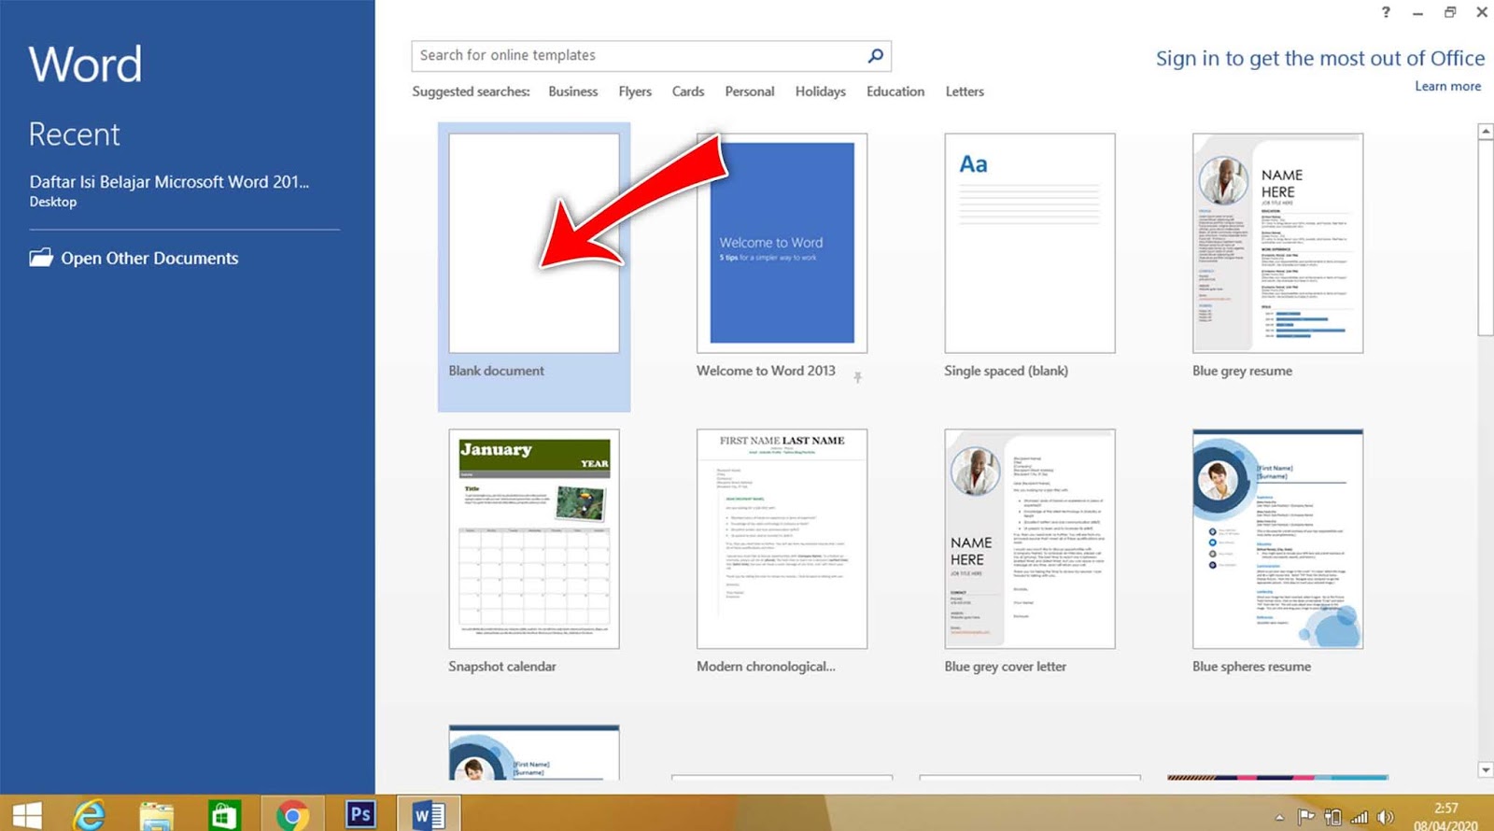The height and width of the screenshot is (831, 1494).
Task: Open recent Daftar Isi Belajar Microsoft Word document
Action: tap(169, 190)
